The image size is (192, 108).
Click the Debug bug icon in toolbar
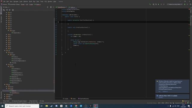pos(185,4)
